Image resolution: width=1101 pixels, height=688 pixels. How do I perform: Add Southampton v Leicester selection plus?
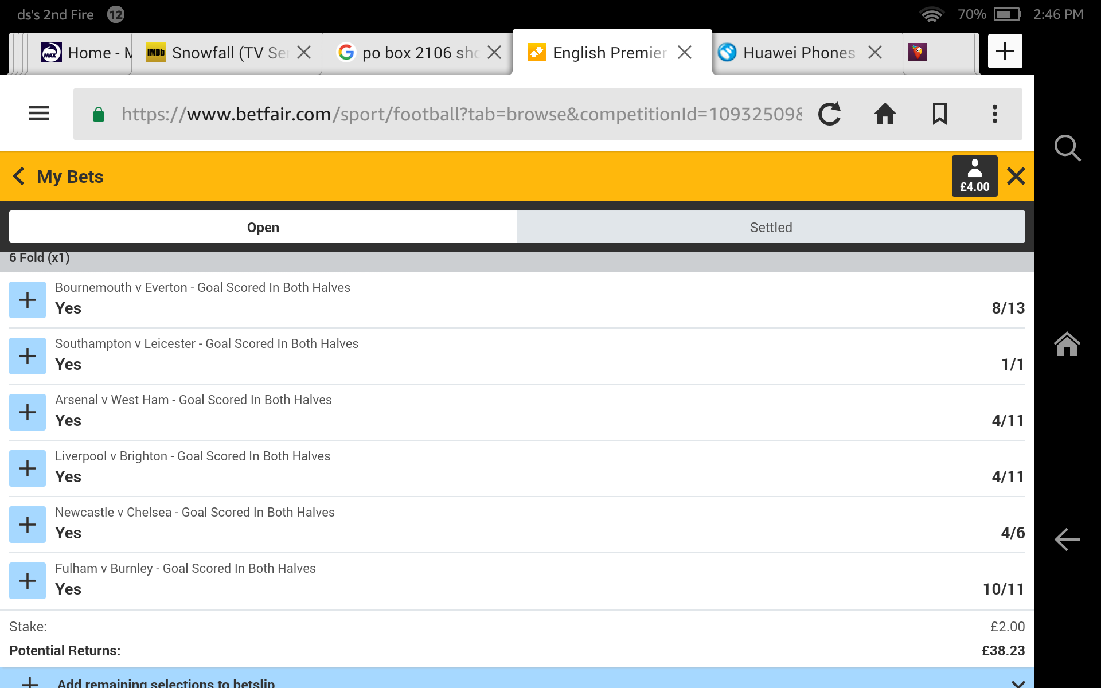click(28, 356)
